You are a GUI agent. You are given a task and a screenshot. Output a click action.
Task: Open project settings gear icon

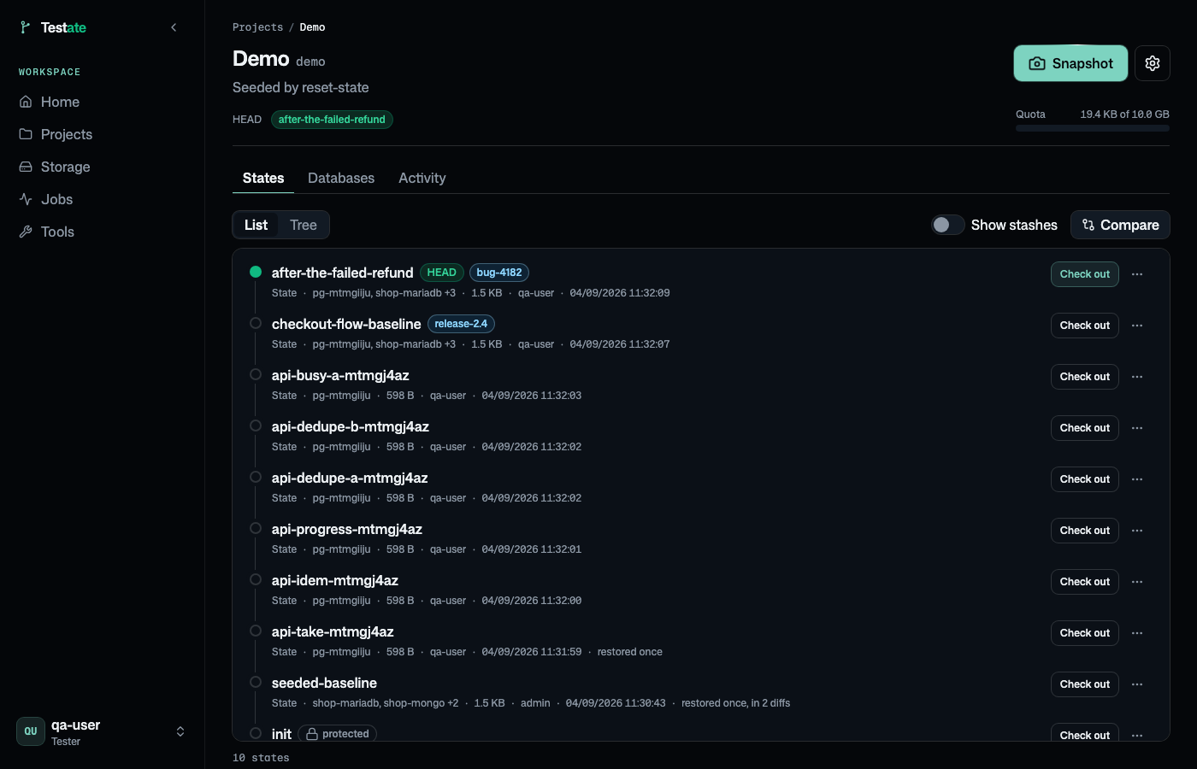[1153, 63]
